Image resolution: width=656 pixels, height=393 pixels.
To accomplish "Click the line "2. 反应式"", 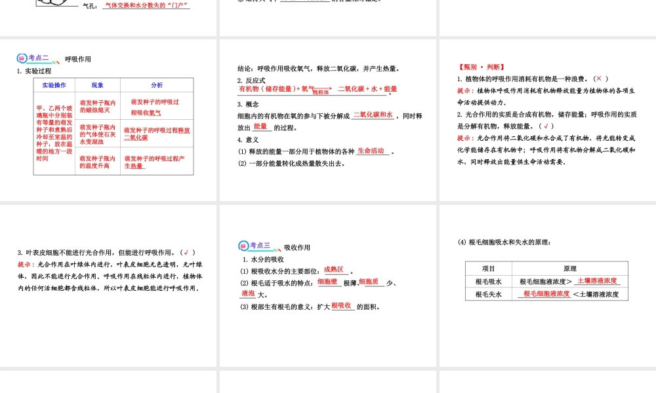I will tap(251, 81).
